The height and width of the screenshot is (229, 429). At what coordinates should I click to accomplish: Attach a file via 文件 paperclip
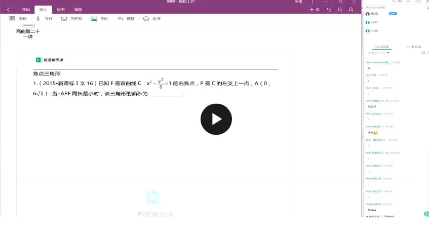(x=45, y=19)
